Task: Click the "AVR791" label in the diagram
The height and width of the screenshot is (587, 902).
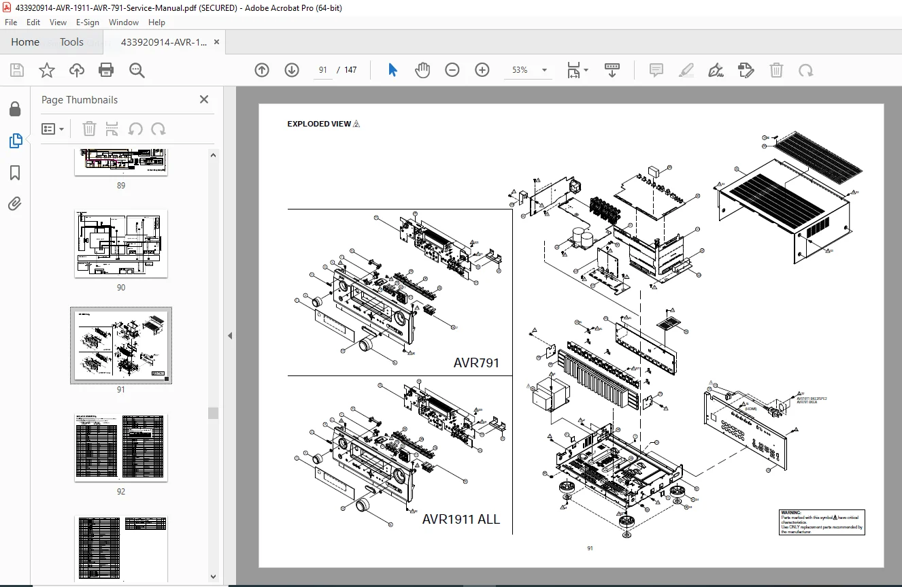Action: pos(476,363)
